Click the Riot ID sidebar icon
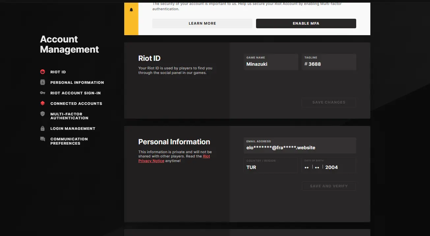The height and width of the screenshot is (236, 430). coord(43,72)
